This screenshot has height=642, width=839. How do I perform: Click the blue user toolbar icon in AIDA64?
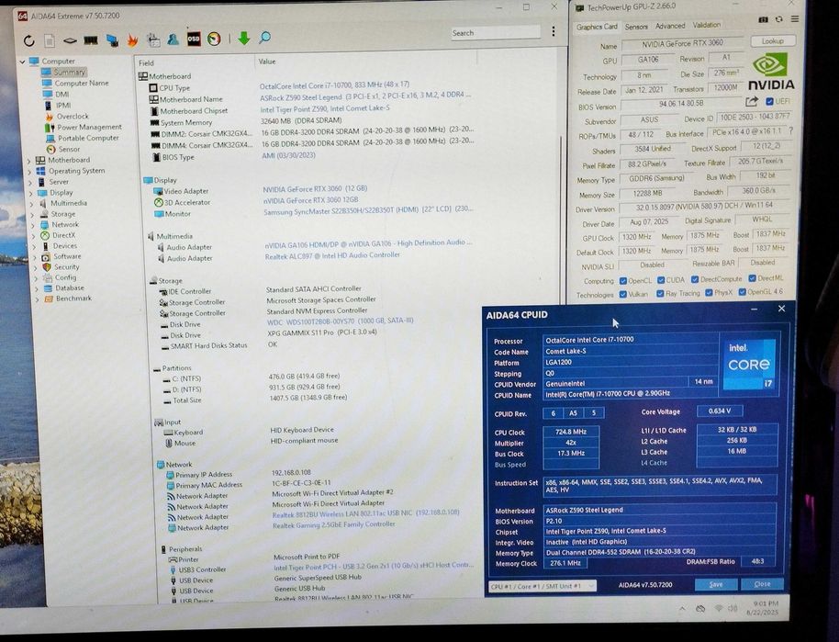(173, 39)
